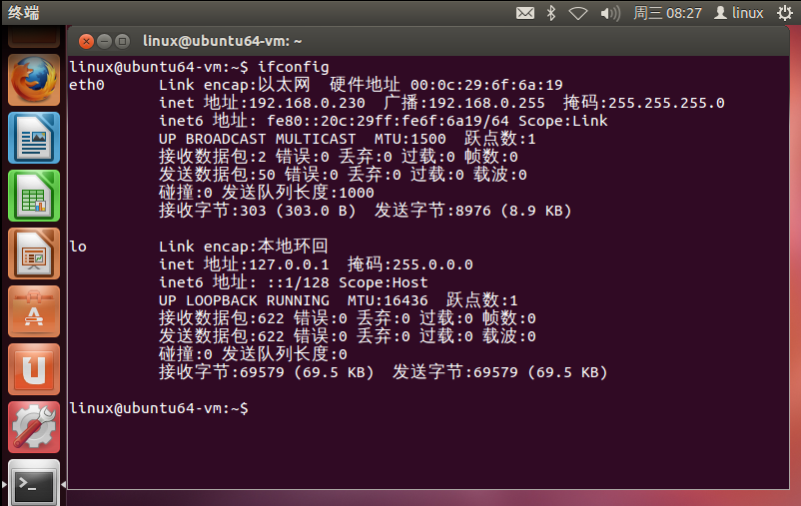Screen dimensions: 801x506
Task: Click the netmask 255.255.255.0
Action: (666, 103)
